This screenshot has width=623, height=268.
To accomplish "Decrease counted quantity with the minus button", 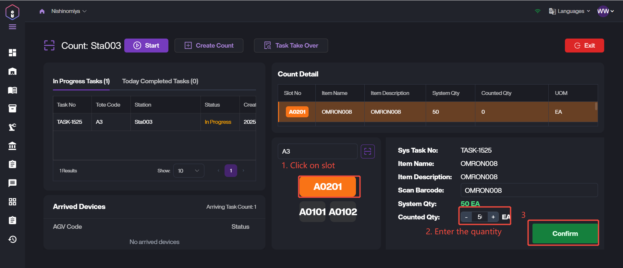I will [466, 217].
